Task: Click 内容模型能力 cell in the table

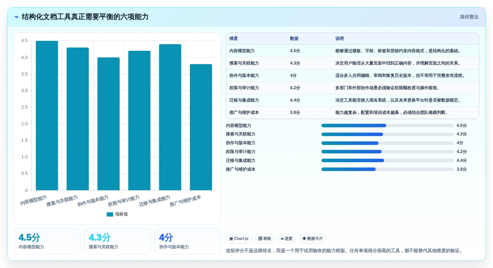Action: pos(242,51)
